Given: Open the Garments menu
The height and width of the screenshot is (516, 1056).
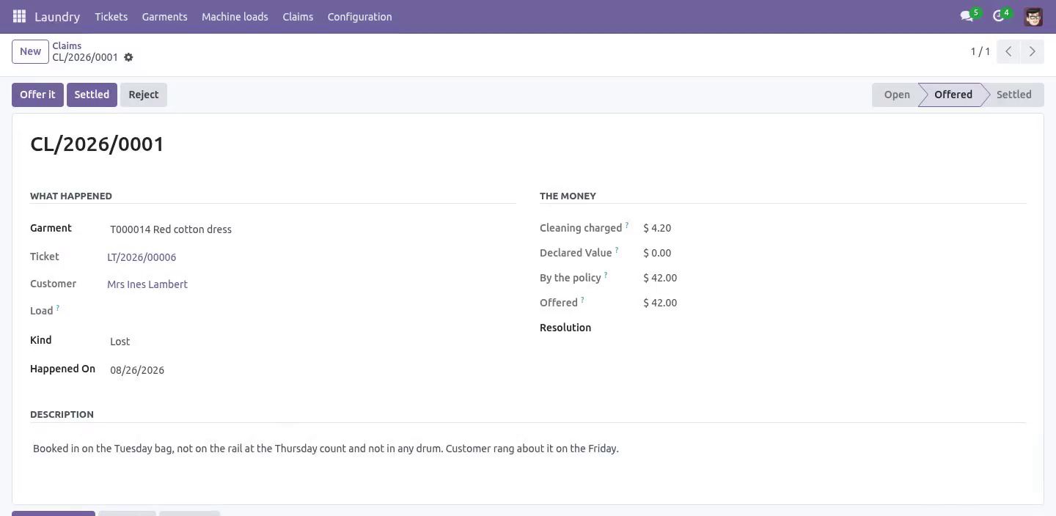Looking at the screenshot, I should [x=164, y=16].
